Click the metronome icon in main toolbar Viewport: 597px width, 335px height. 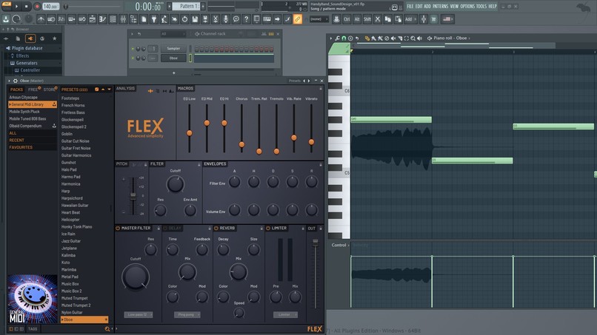click(x=41, y=19)
